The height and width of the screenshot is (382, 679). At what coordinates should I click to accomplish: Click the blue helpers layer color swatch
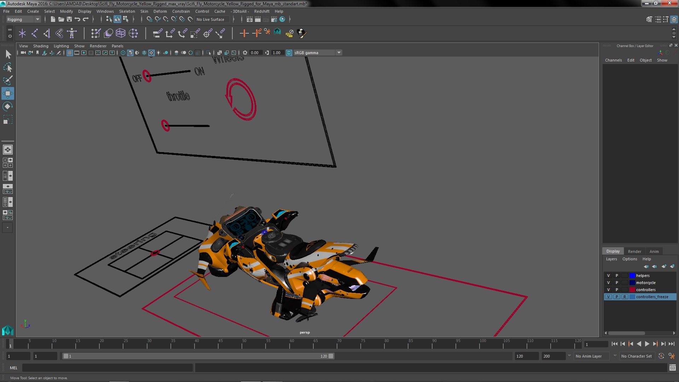pos(632,276)
